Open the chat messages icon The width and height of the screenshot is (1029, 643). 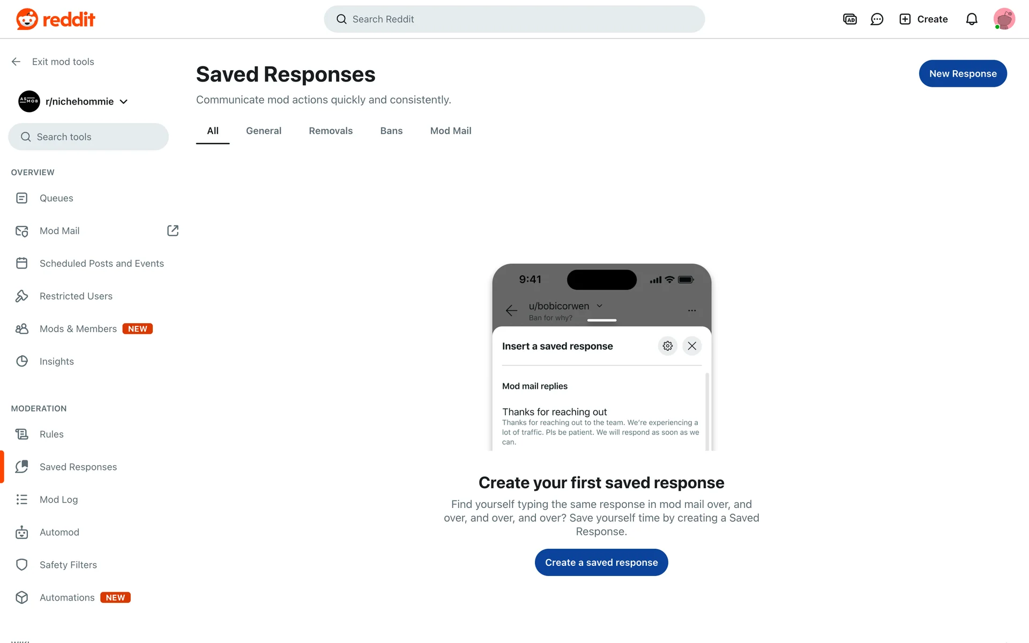(x=877, y=19)
